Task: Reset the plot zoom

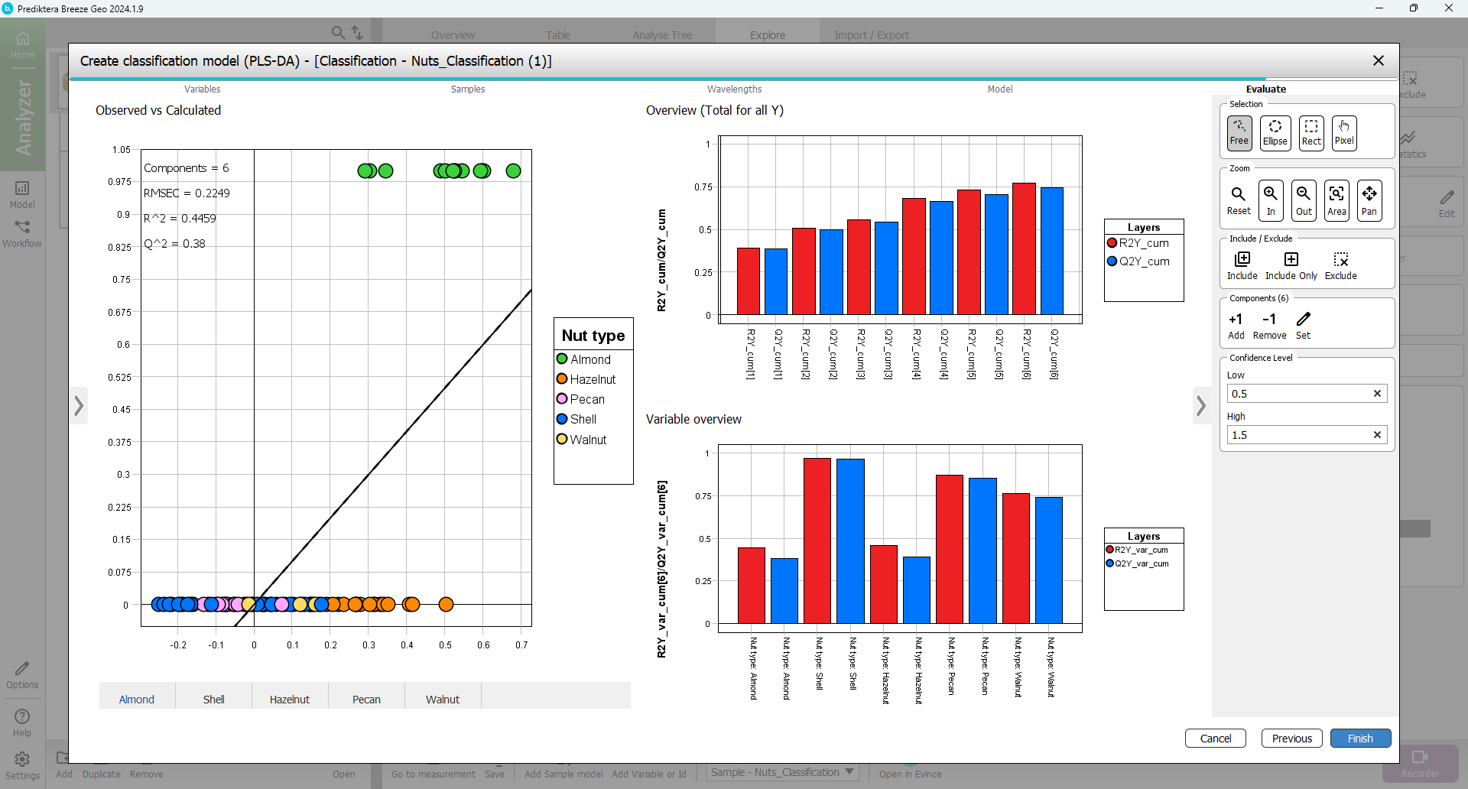Action: (1239, 200)
